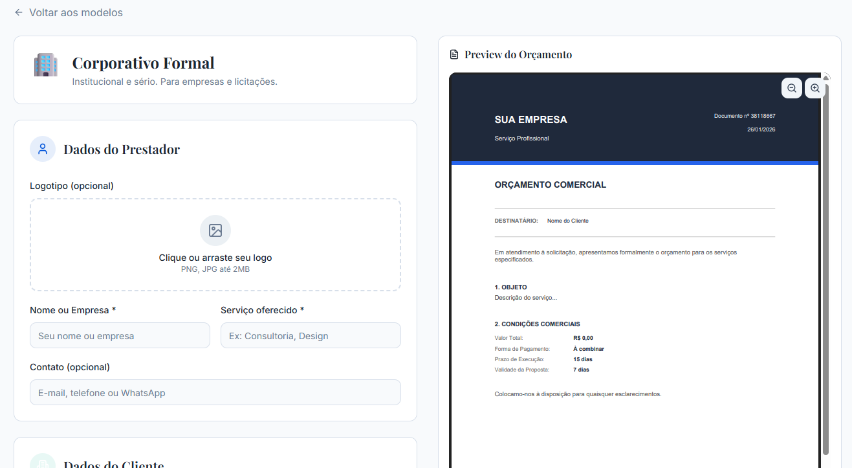The height and width of the screenshot is (468, 852).
Task: Click 'Descrição do serviço...' in the preview
Action: 526,298
